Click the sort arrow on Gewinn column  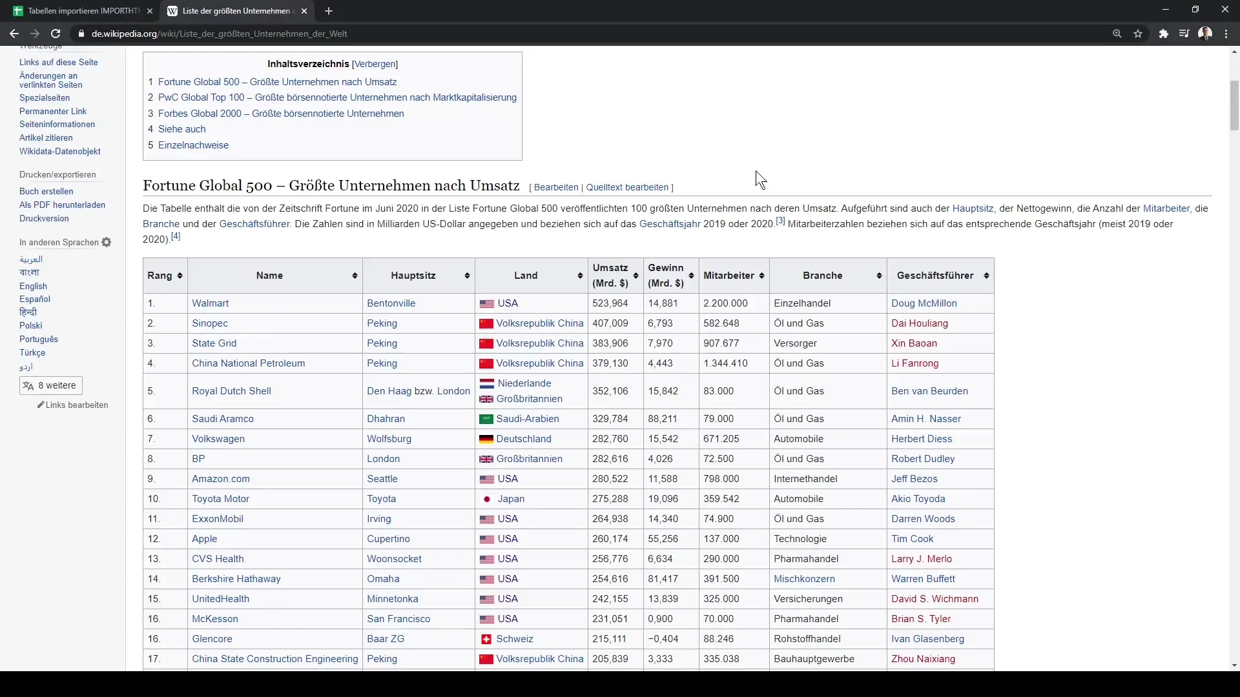[x=692, y=275]
